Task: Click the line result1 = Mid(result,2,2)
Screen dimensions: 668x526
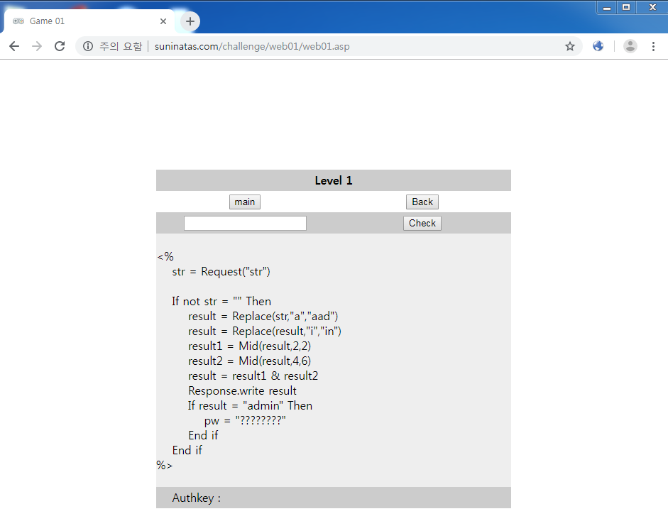Action: (x=250, y=346)
